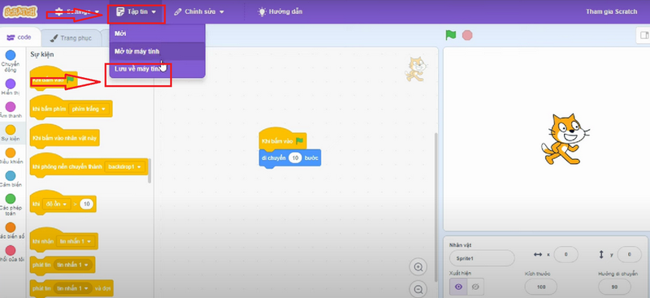The width and height of the screenshot is (650, 298).
Task: Switch to the code tab
Action: (x=19, y=37)
